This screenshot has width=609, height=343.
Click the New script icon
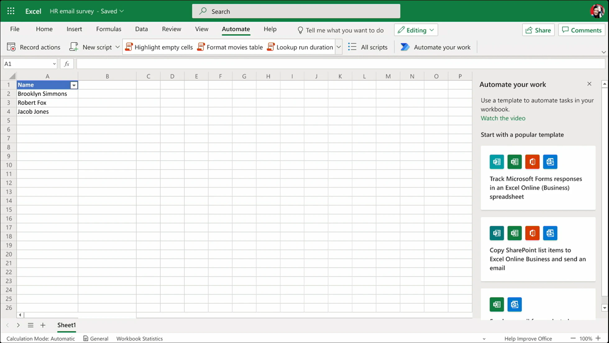74,47
